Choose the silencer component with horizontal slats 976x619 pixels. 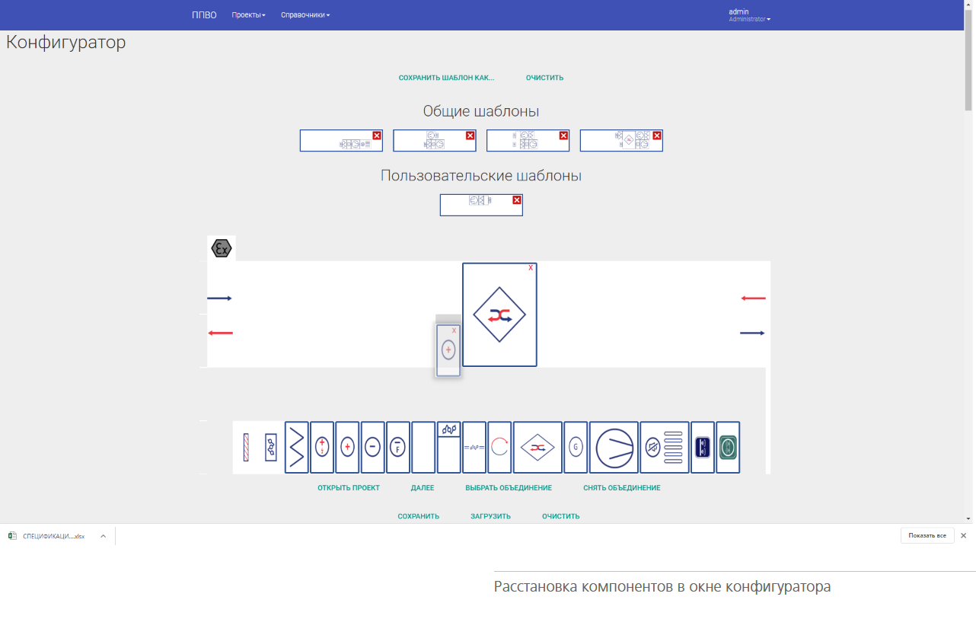(x=665, y=448)
